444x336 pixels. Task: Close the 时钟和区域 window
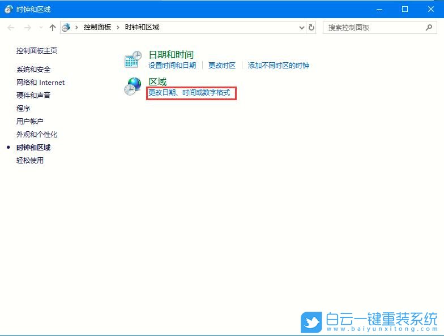(x=430, y=9)
